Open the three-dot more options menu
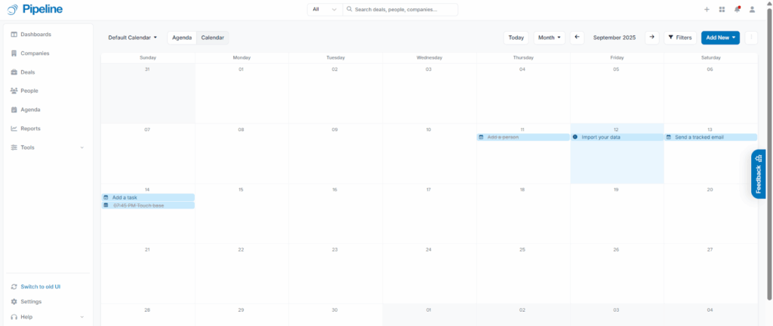 click(751, 37)
